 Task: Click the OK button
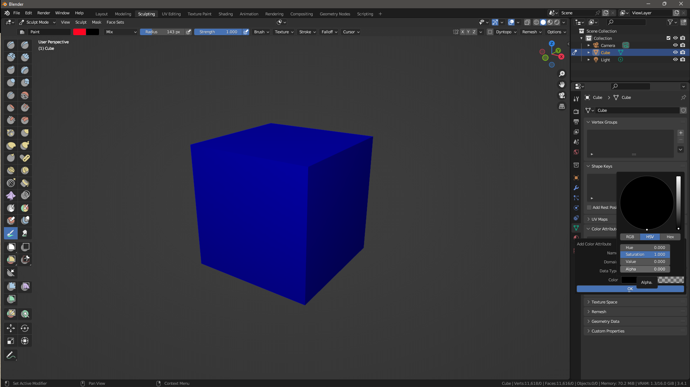(630, 289)
